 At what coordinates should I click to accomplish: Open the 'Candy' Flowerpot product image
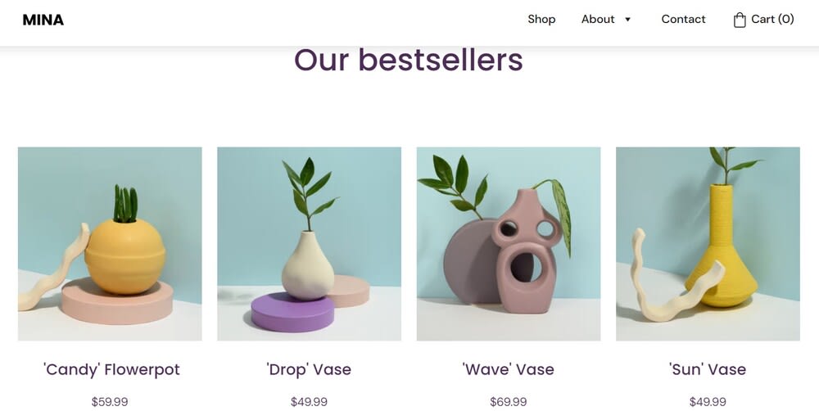coord(110,244)
